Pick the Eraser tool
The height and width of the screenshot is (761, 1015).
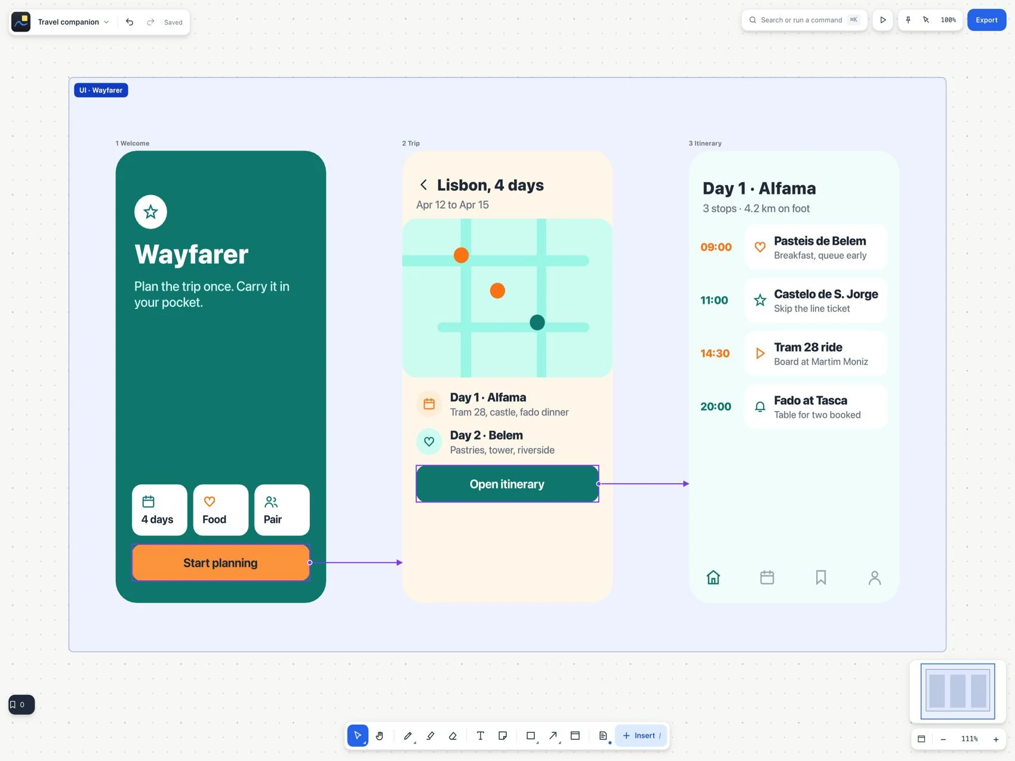(x=453, y=736)
